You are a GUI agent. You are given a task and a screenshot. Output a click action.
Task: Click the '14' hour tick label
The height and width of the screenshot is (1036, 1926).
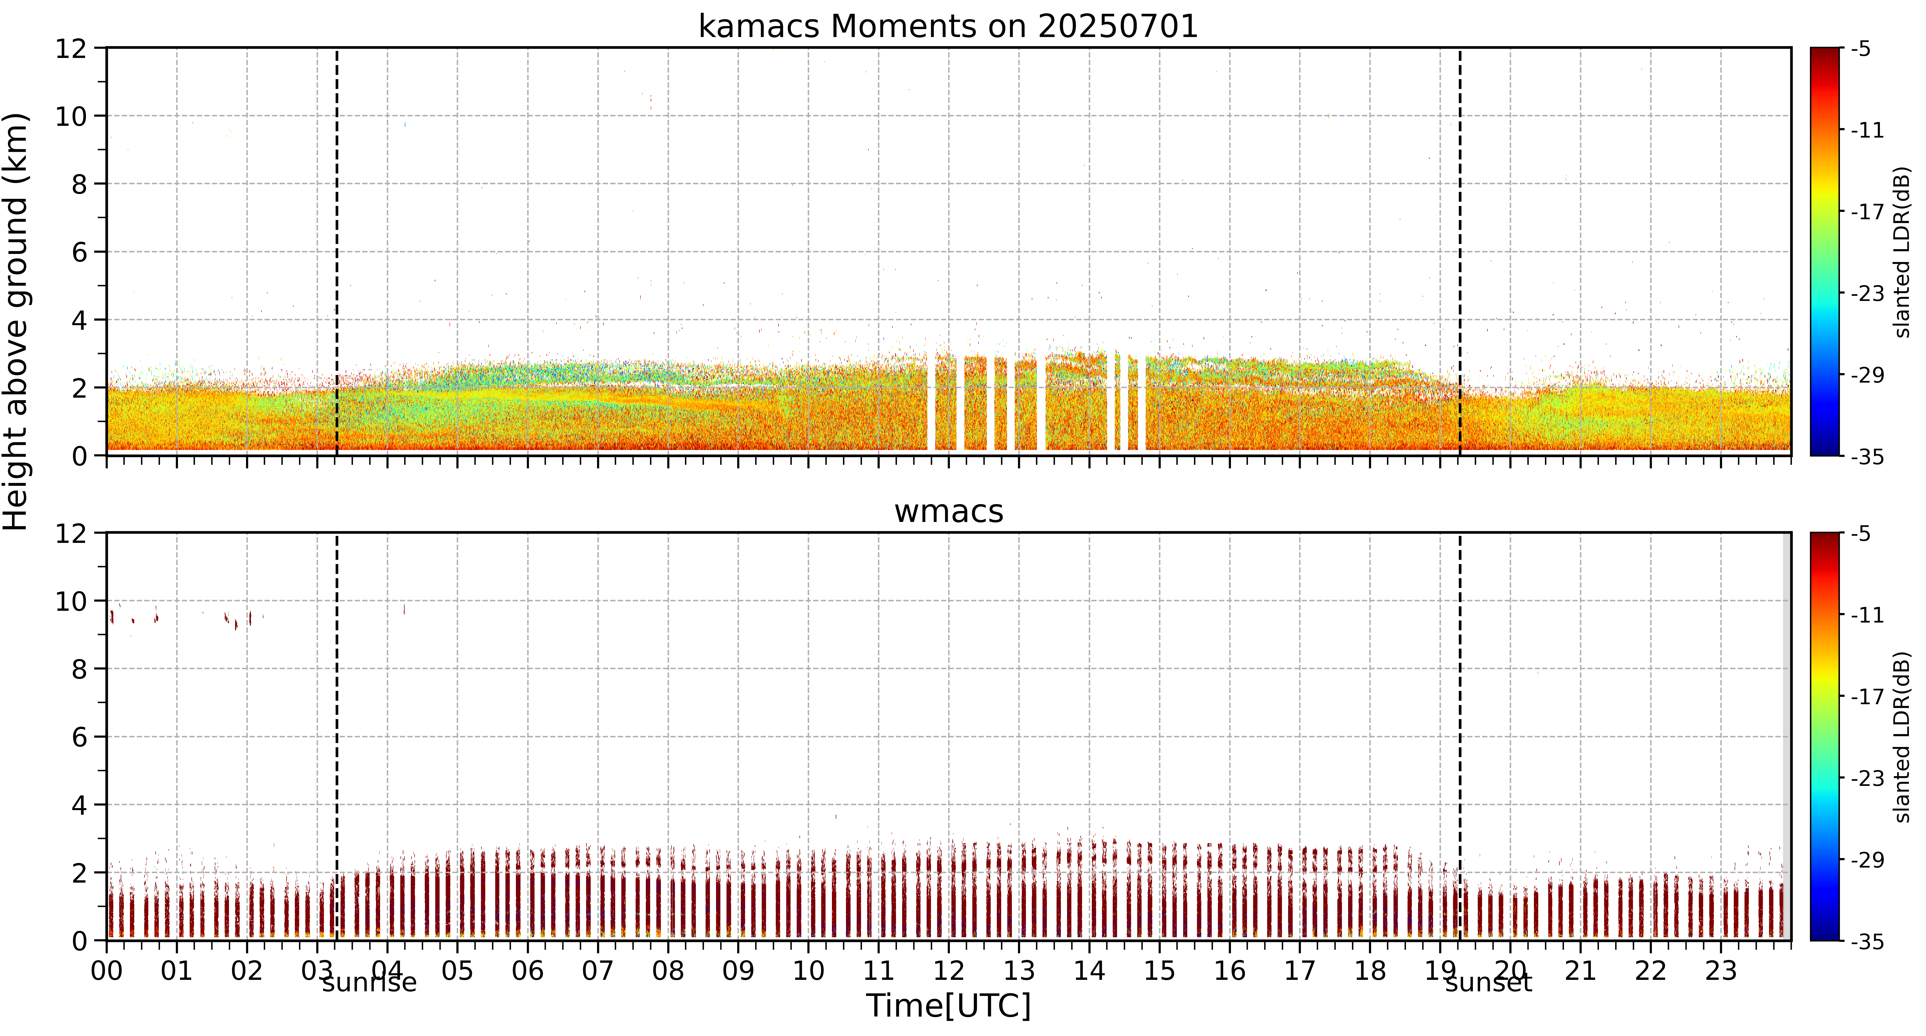coord(1089,971)
